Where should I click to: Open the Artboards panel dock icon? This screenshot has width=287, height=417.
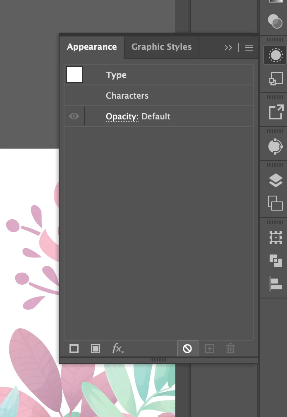coord(275,203)
